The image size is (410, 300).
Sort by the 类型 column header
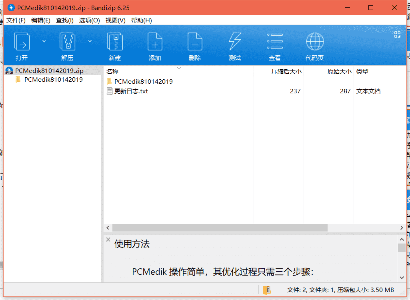tap(362, 71)
